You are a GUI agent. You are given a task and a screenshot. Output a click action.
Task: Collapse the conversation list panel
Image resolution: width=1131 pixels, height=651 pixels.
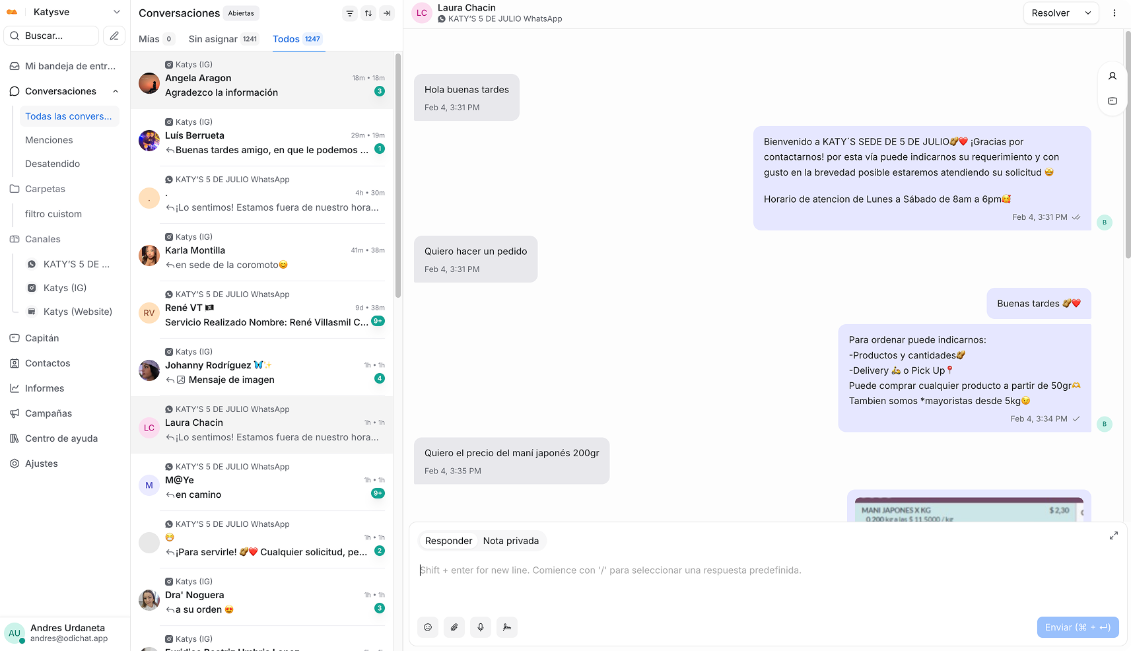(x=387, y=13)
